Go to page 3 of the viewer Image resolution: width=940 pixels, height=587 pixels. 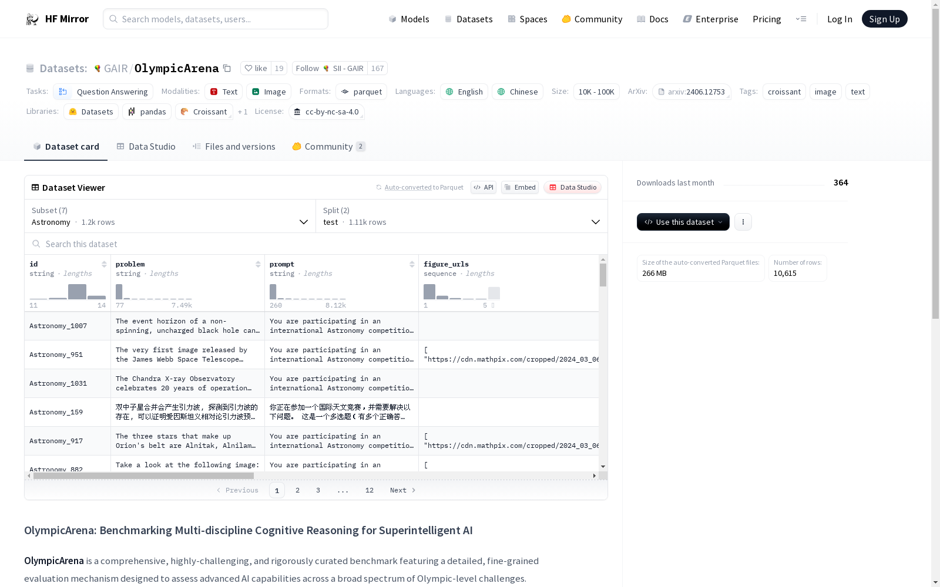(318, 490)
